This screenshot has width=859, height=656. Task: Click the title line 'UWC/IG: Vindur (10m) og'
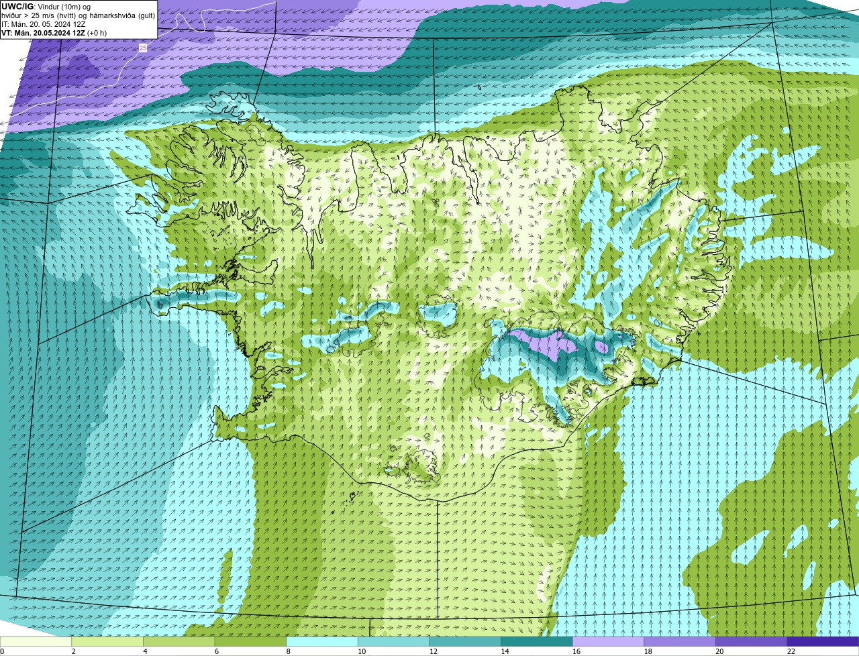tap(46, 7)
